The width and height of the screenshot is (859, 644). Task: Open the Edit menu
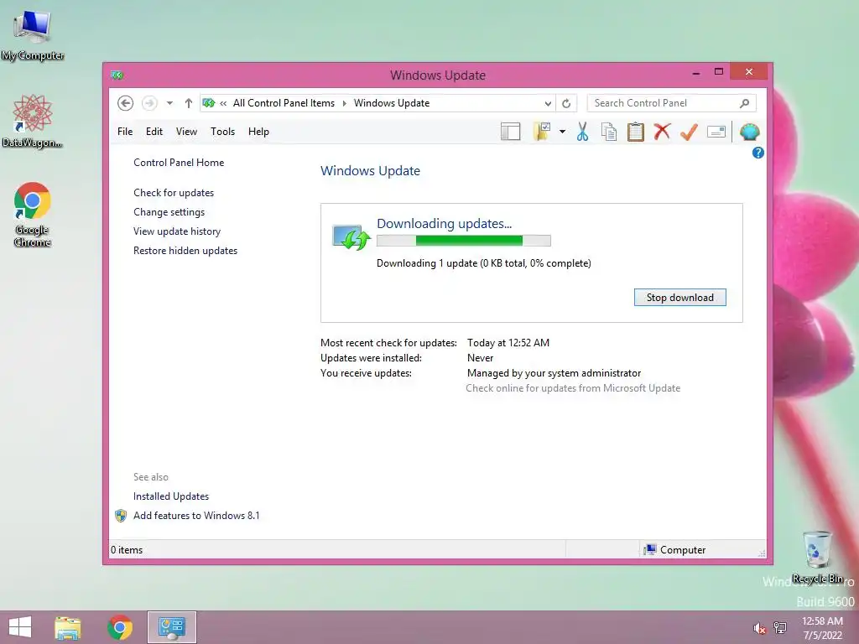(x=154, y=132)
